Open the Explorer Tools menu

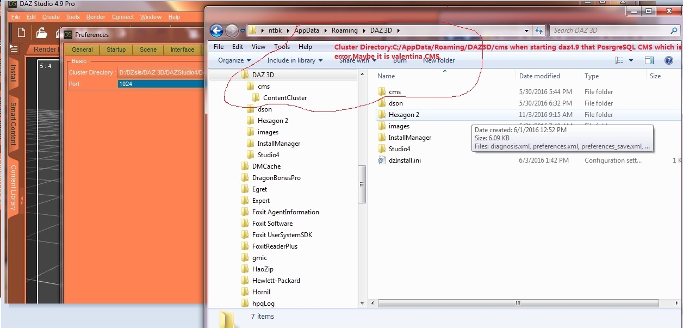(282, 47)
